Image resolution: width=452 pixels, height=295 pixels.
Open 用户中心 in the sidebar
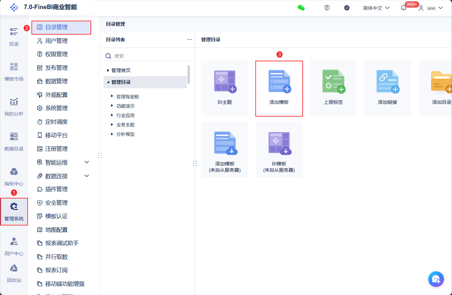tap(14, 246)
